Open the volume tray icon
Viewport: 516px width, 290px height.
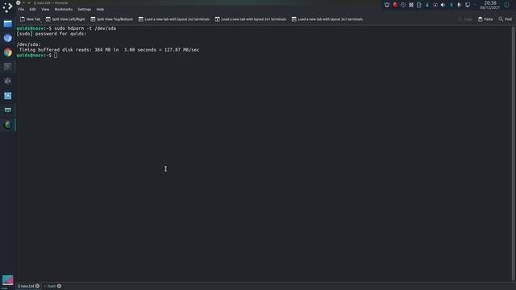point(443,5)
